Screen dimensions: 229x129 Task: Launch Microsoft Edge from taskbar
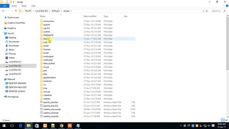[x=20, y=126]
